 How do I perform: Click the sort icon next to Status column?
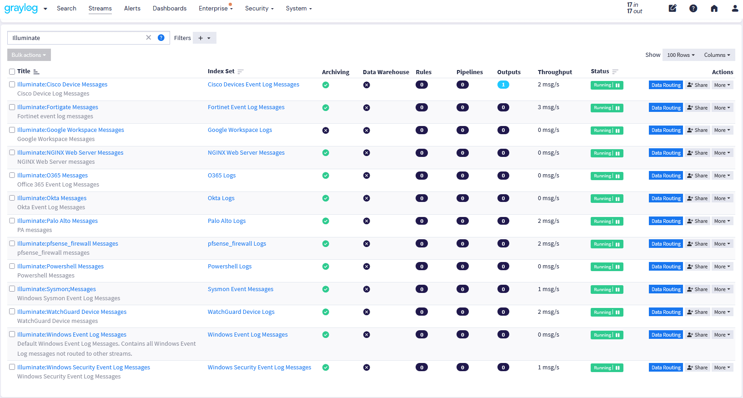click(x=615, y=72)
